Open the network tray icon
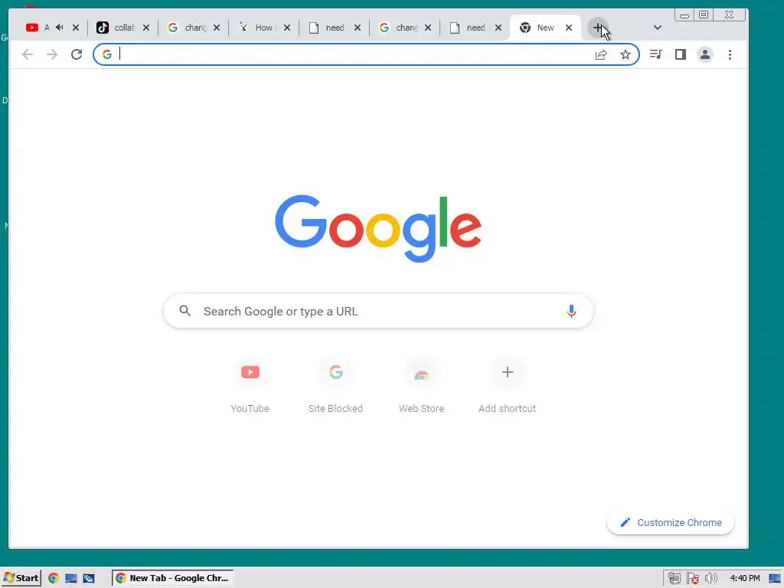This screenshot has width=784, height=588. click(674, 578)
